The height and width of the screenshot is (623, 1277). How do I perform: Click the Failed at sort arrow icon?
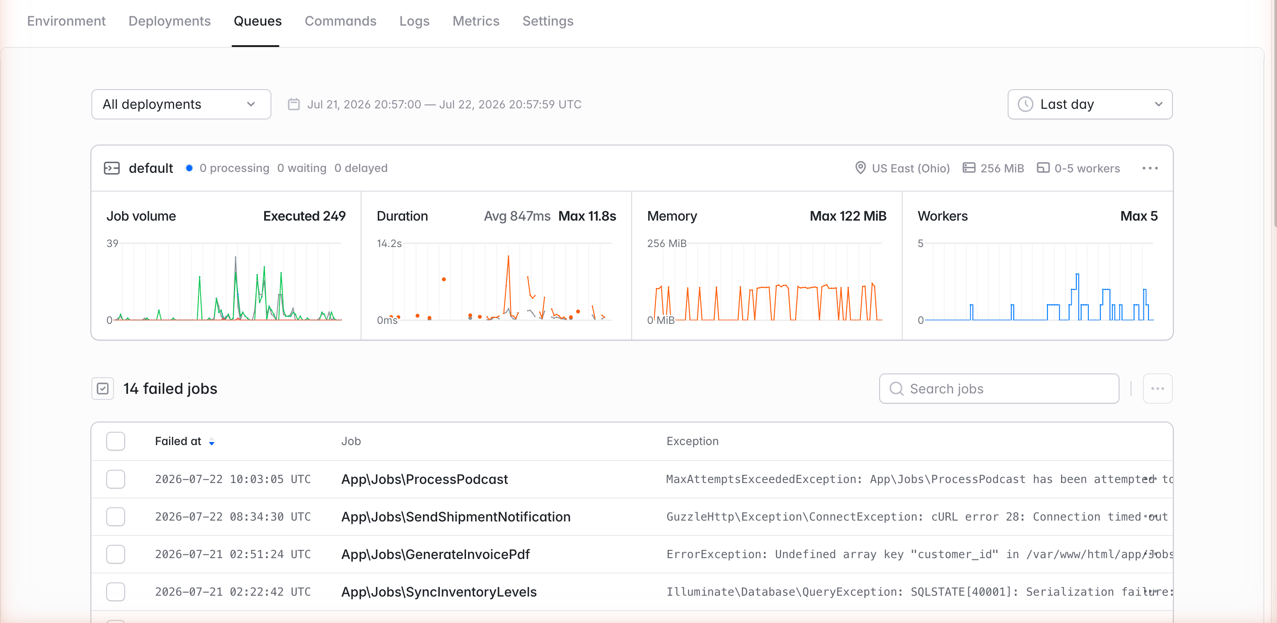pos(212,442)
